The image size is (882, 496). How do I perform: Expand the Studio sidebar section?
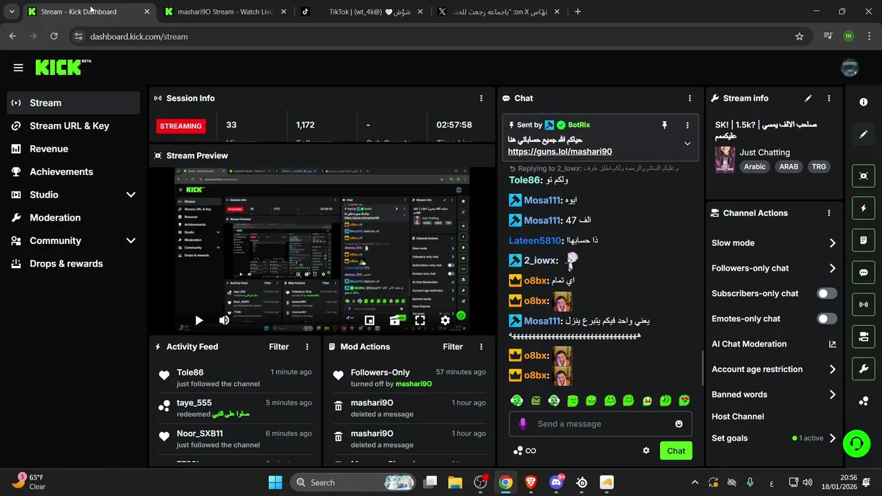pos(131,195)
